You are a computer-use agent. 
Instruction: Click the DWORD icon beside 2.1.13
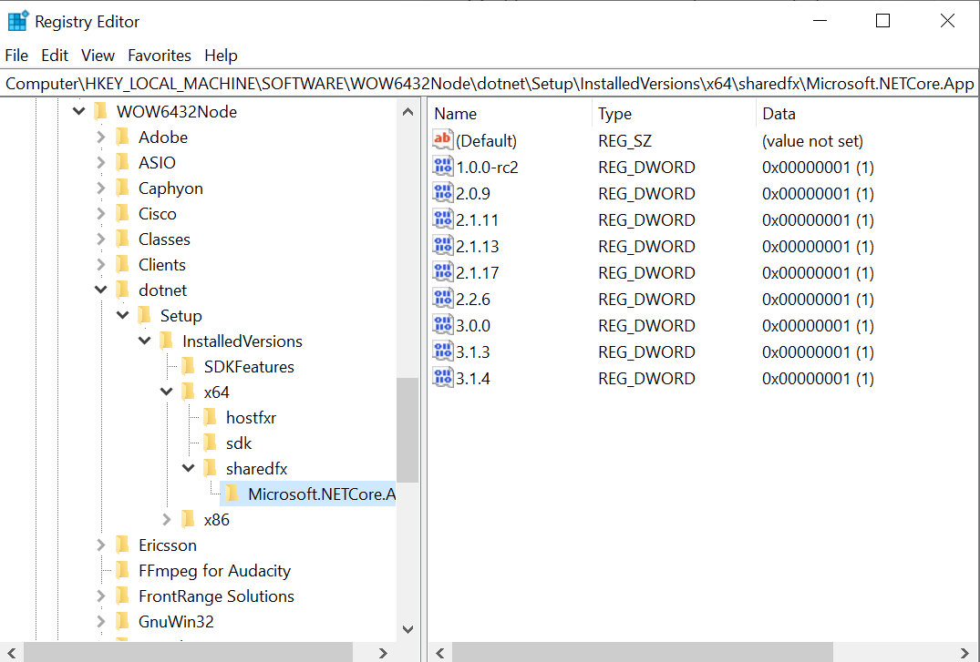[442, 245]
